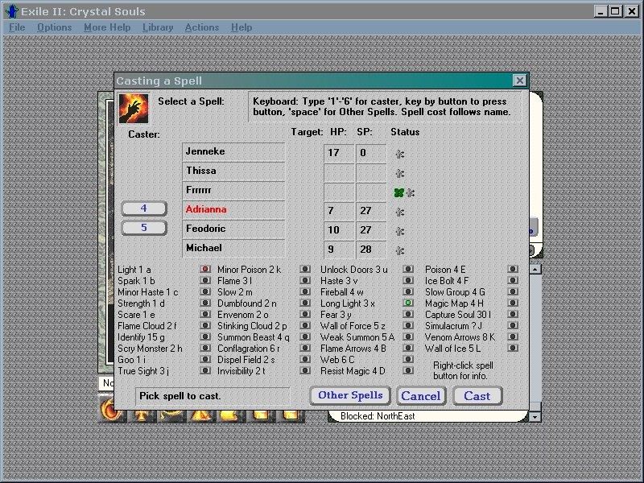Open the More Help menu

click(x=106, y=27)
